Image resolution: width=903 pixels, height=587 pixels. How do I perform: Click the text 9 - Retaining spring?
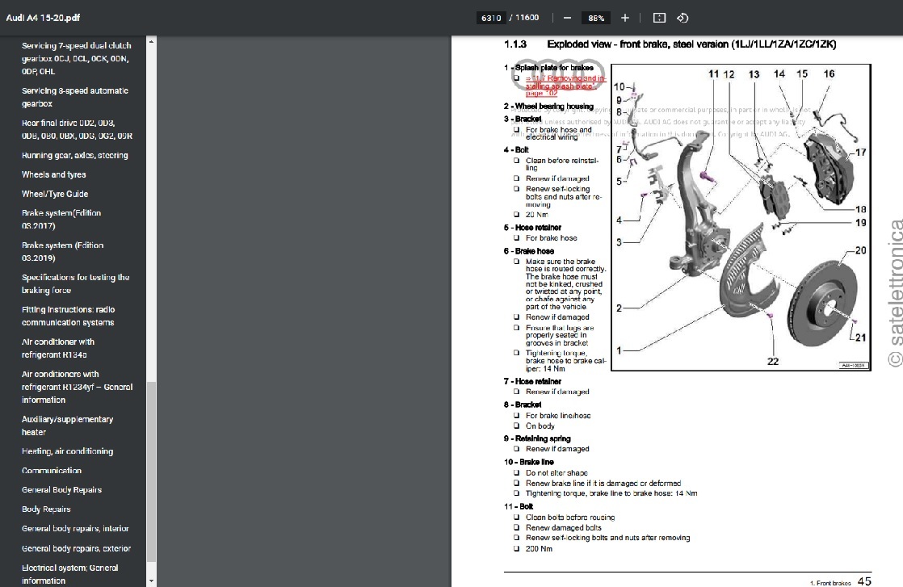click(537, 438)
